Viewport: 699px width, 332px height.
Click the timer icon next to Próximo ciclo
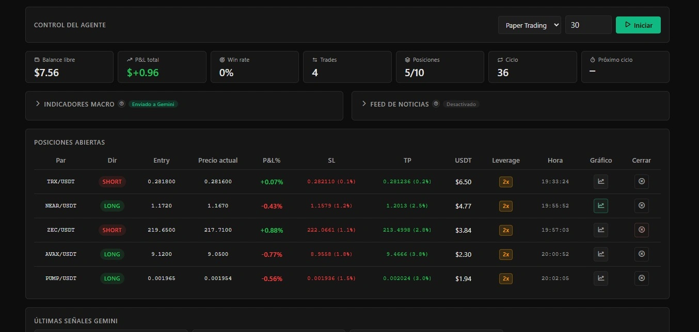[x=593, y=60]
